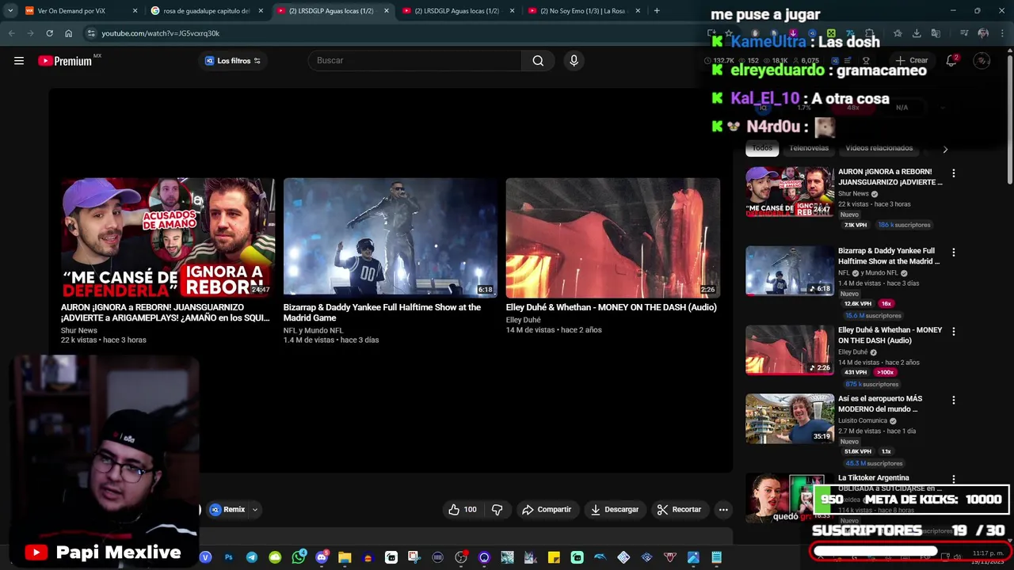Open Luisito Comunica aeropuerto sidebar thumbnail
The width and height of the screenshot is (1014, 570).
[790, 419]
